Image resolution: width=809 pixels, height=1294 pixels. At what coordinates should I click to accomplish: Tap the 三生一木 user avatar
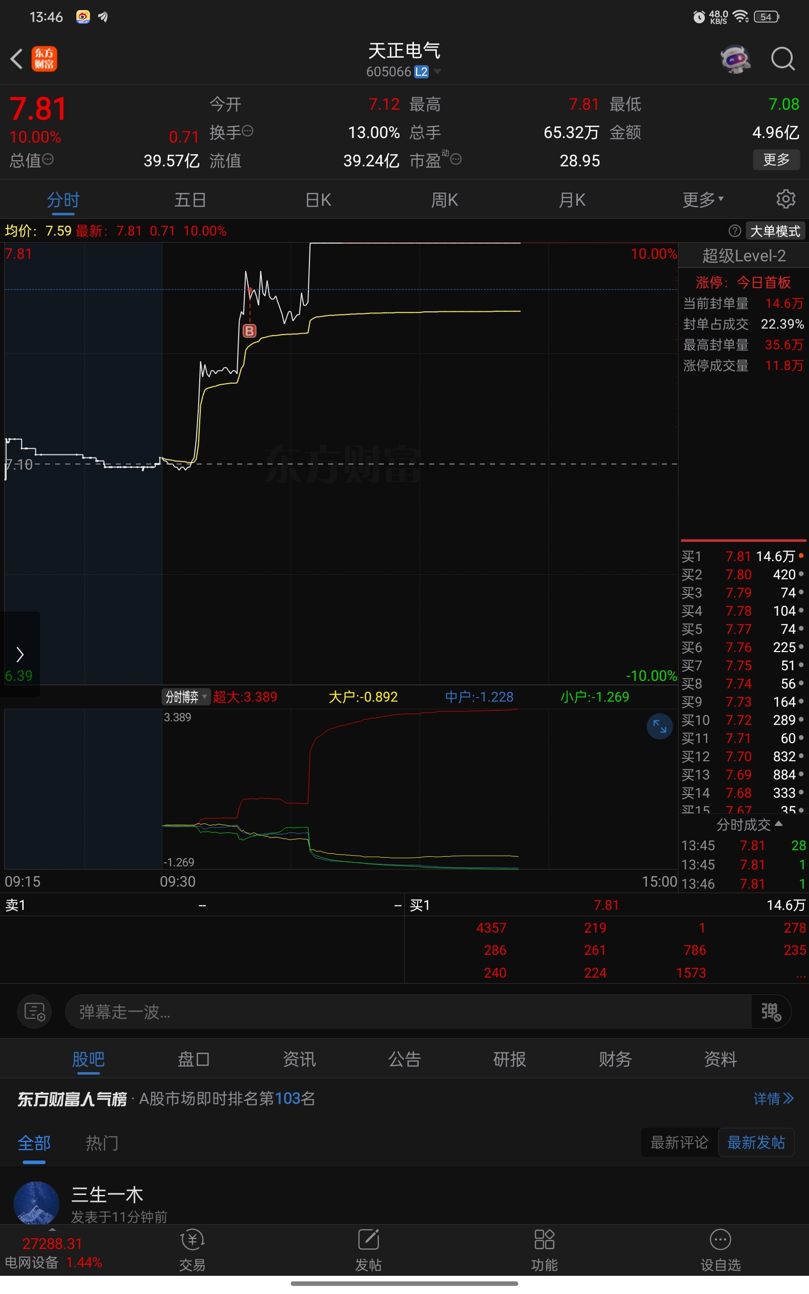pyautogui.click(x=36, y=1204)
